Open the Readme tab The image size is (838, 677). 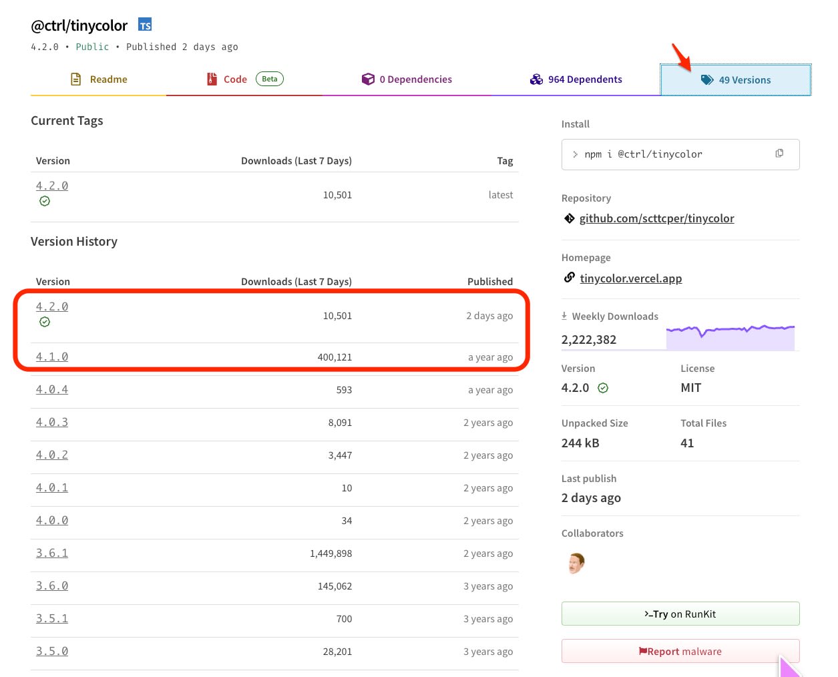(x=99, y=79)
